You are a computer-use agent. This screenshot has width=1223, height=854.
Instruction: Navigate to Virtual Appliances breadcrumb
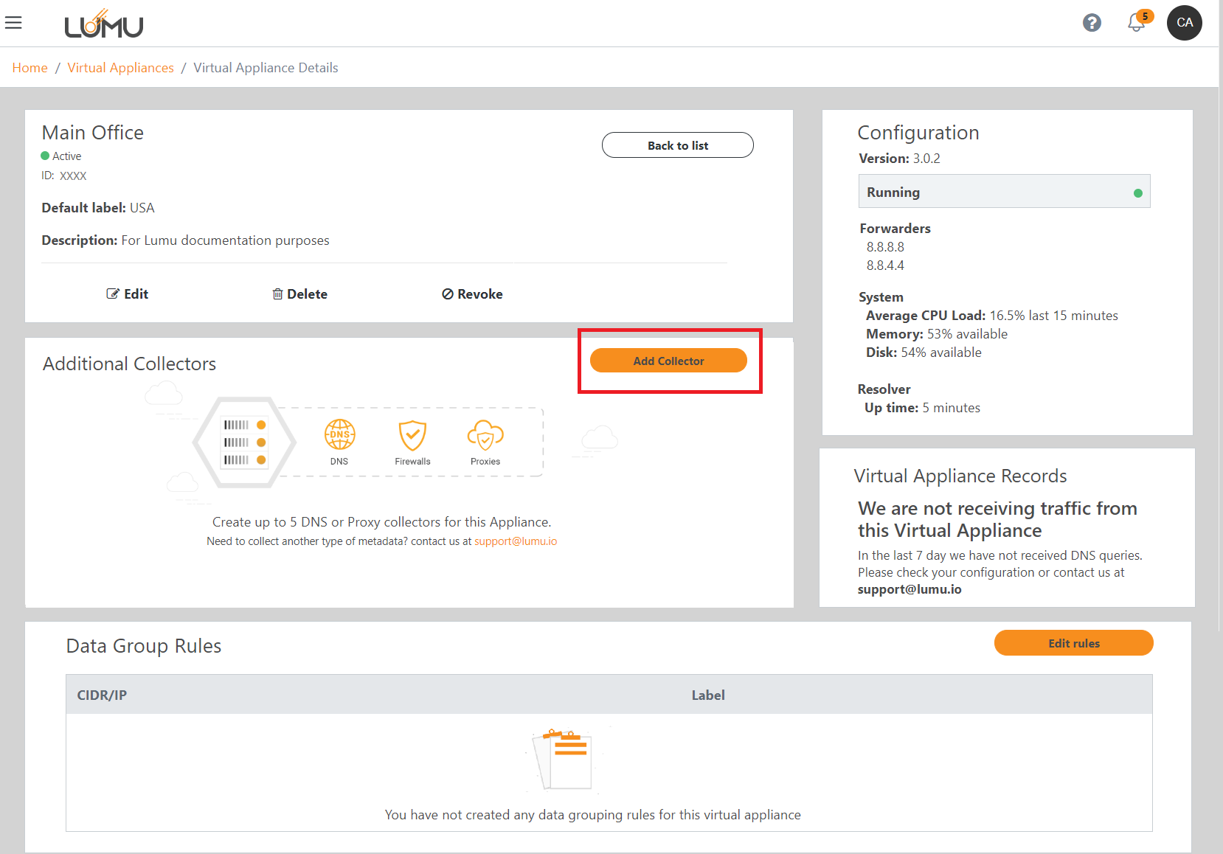(x=120, y=67)
